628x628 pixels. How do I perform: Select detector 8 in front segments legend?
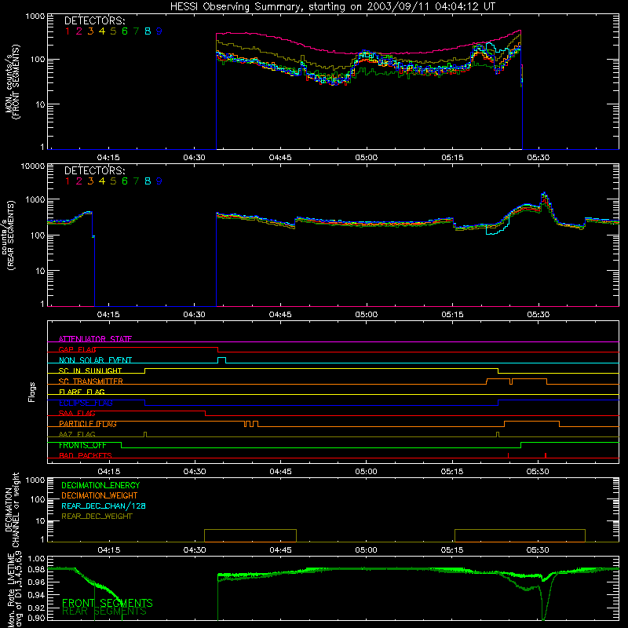coord(148,31)
